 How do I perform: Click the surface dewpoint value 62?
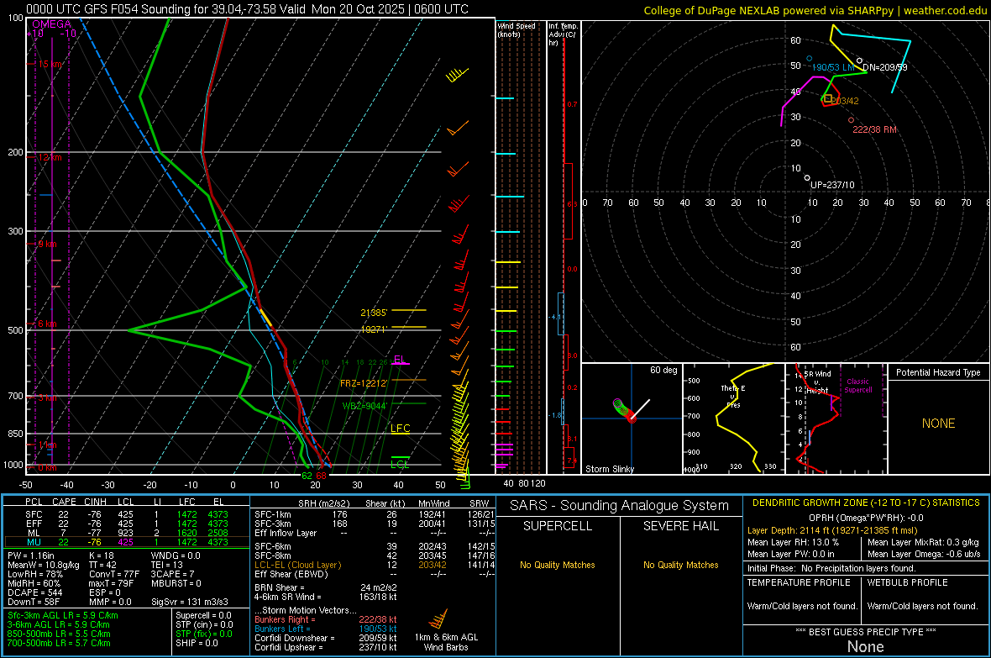pyautogui.click(x=307, y=476)
